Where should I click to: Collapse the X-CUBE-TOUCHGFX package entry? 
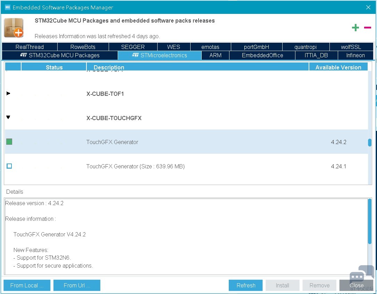(8, 117)
